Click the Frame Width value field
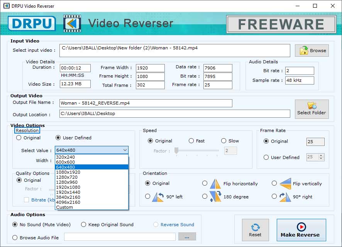 tap(150, 68)
